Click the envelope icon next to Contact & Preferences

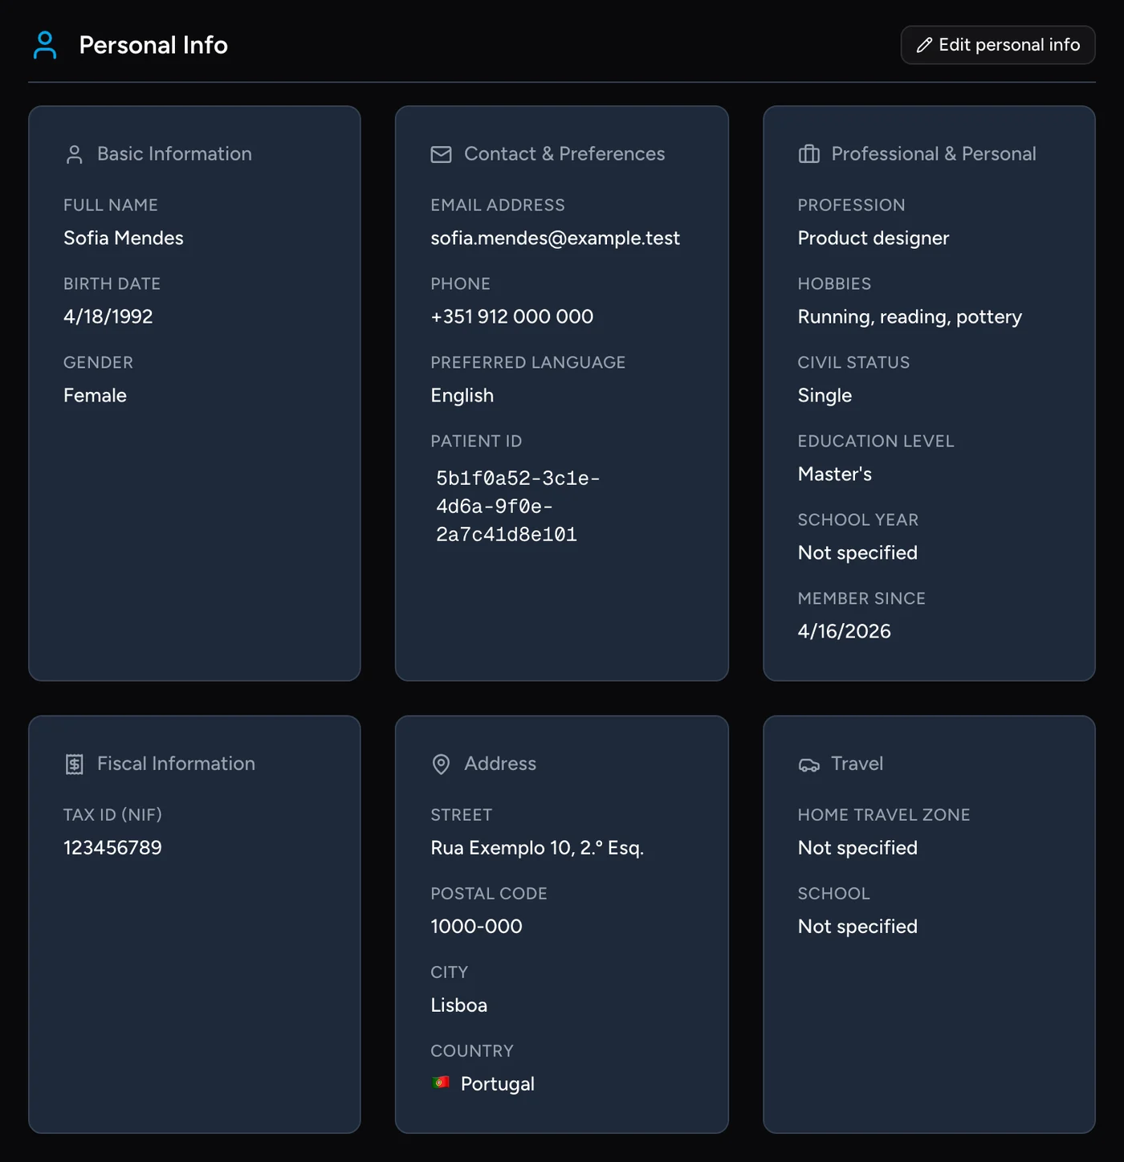click(441, 154)
